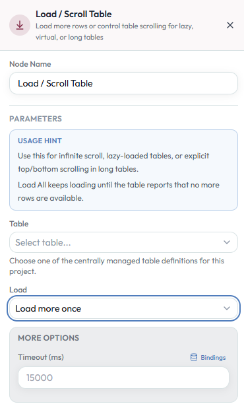Open the Select table dropdown
Screen dimensions: 244x406
[x=123, y=242]
